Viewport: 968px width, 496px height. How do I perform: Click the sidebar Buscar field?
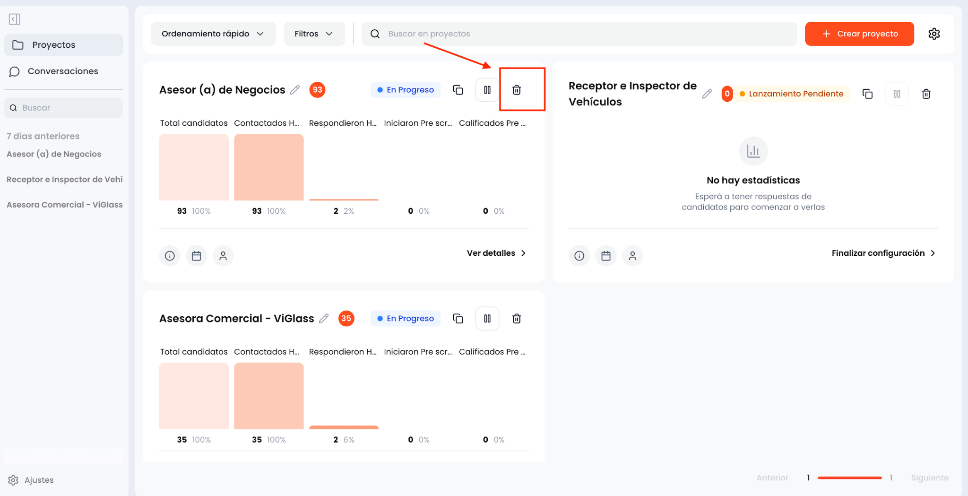(63, 108)
